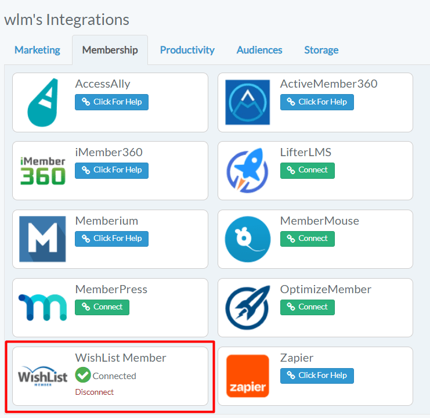Click the OptimizeMember title text

[326, 289]
